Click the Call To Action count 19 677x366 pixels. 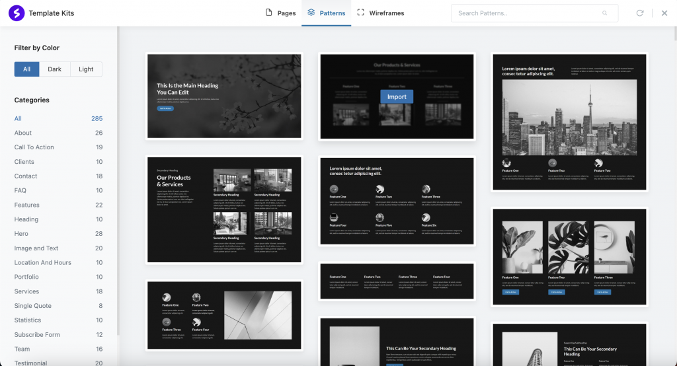(x=99, y=147)
